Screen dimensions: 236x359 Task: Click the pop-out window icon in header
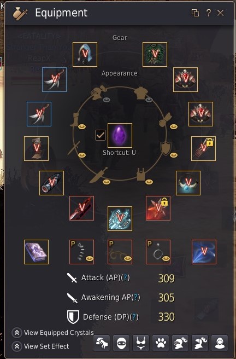[195, 13]
